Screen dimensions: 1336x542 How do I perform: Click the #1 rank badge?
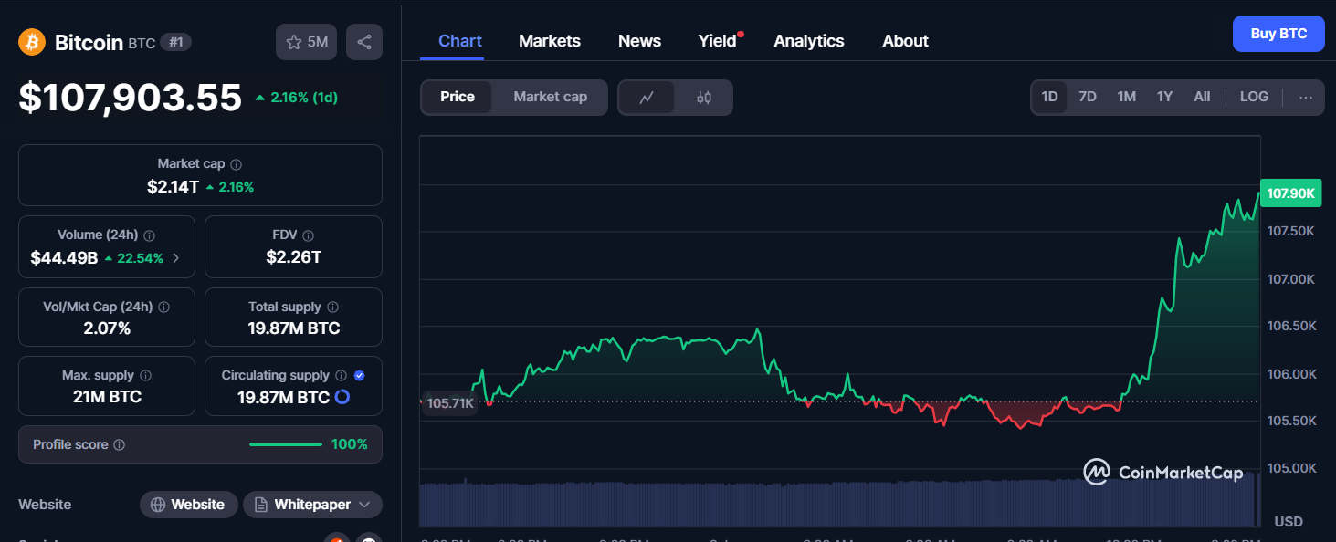click(175, 42)
